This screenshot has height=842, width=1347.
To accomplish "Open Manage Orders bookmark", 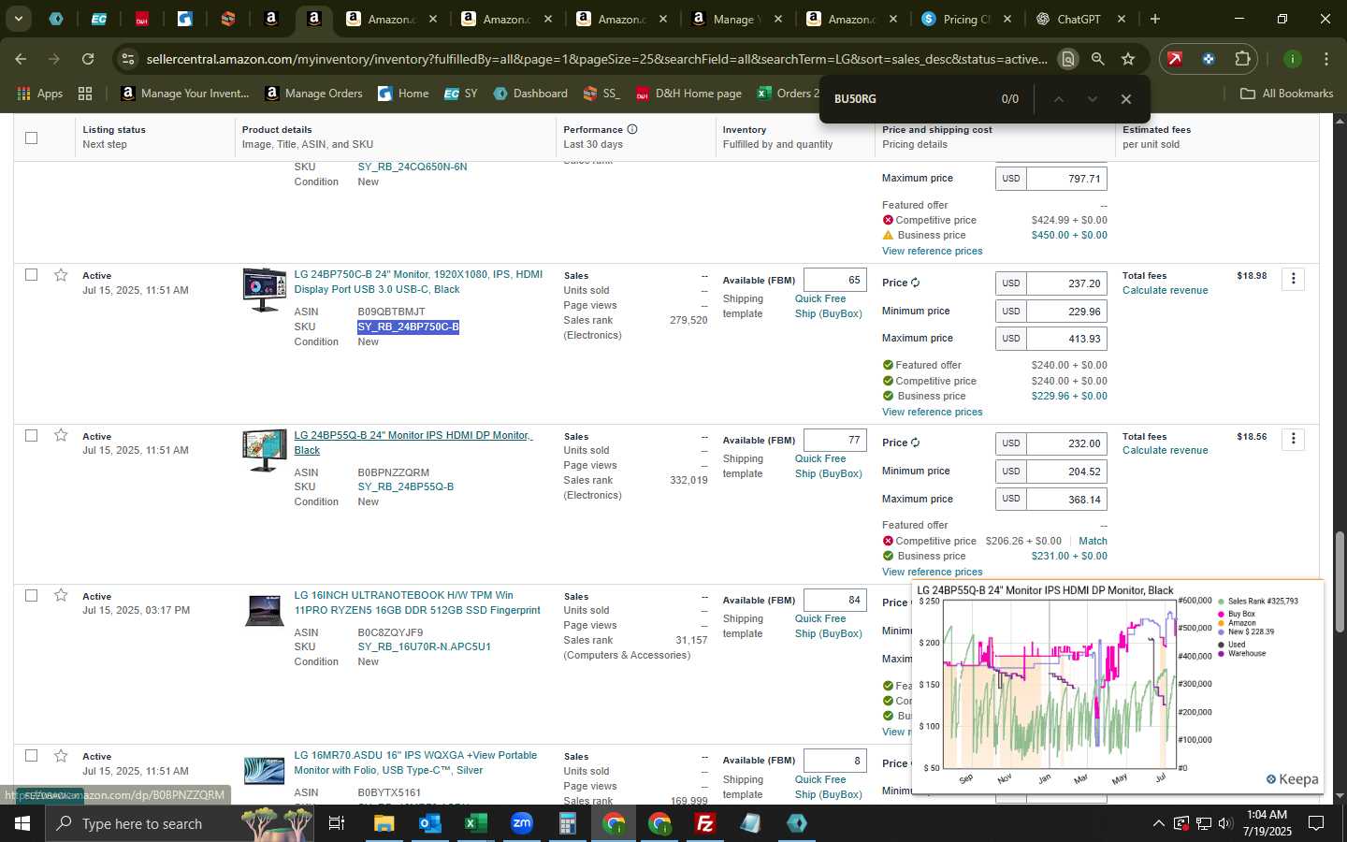I will (x=313, y=94).
